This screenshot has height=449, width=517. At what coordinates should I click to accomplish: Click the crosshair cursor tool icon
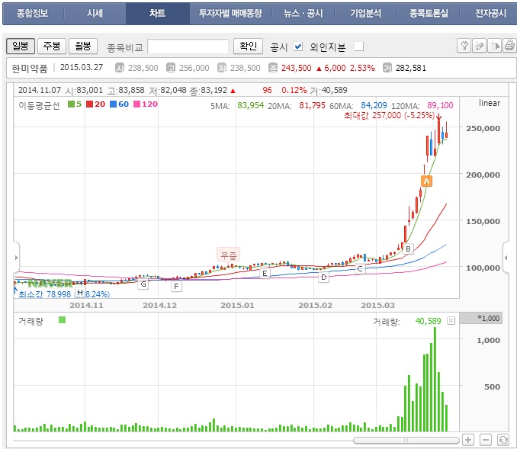tap(494, 46)
